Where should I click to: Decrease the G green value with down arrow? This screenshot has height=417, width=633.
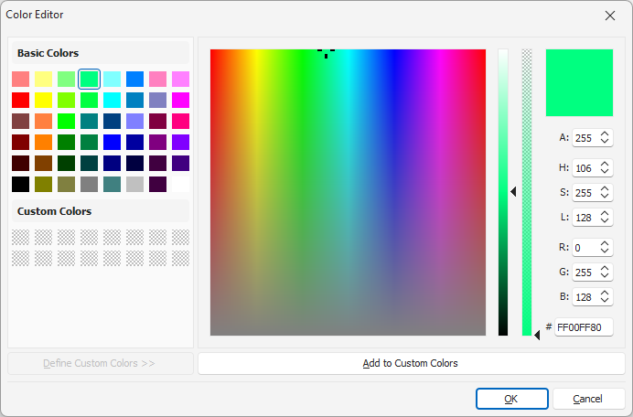point(605,275)
